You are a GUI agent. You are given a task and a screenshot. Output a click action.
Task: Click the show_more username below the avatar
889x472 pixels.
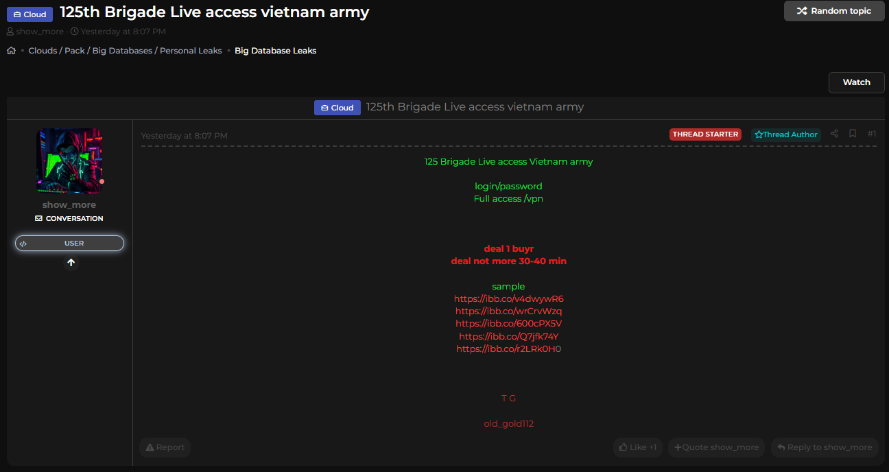[x=69, y=204]
